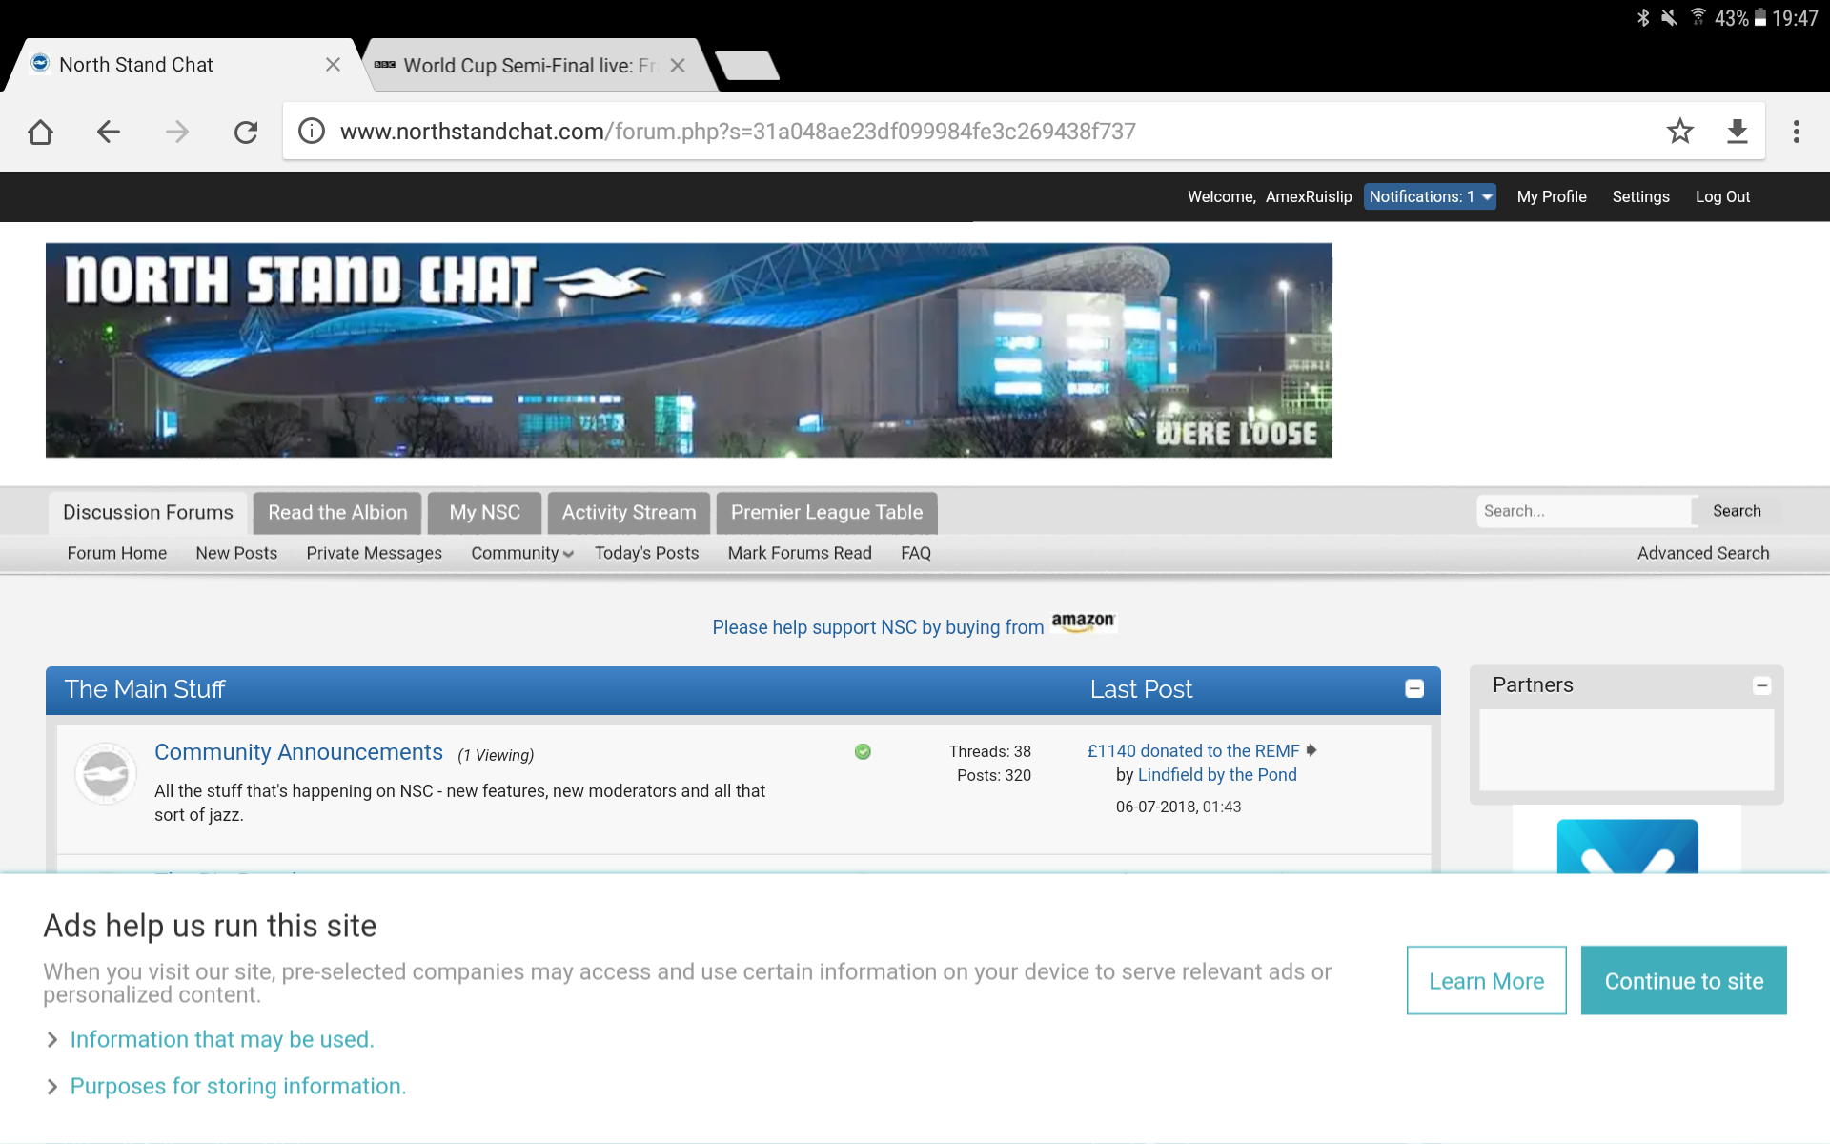Image resolution: width=1830 pixels, height=1144 pixels.
Task: Go to Forum Home
Action: click(x=116, y=553)
